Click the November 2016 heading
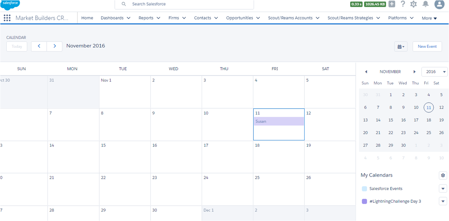Viewport: 449px width, 221px height. tap(86, 46)
